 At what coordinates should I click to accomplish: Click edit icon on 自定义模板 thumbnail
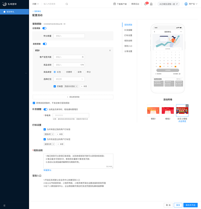pyautogui.click(x=187, y=105)
